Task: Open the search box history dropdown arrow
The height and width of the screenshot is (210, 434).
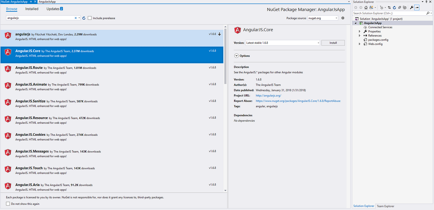Action: pos(79,18)
